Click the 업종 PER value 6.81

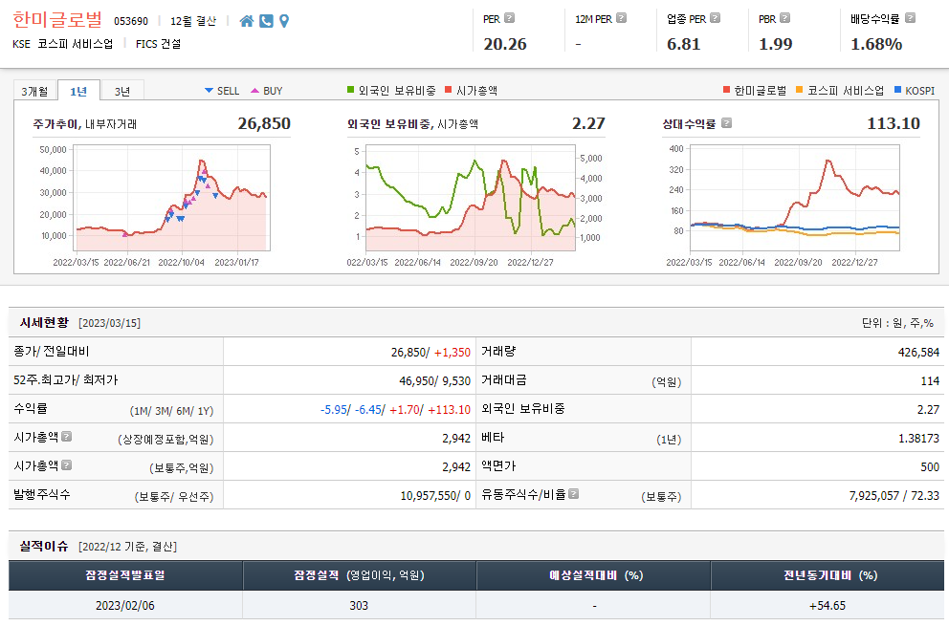coord(683,44)
